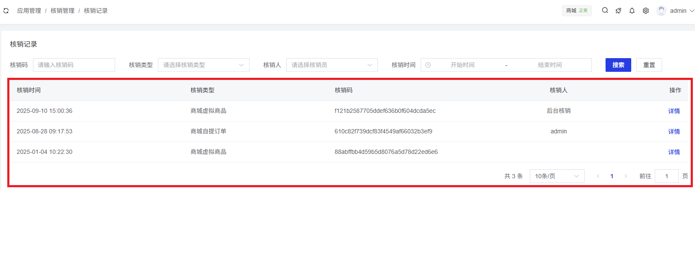Expand the 核销类型 dropdown
Screen dimensions: 695x277
pyautogui.click(x=203, y=65)
